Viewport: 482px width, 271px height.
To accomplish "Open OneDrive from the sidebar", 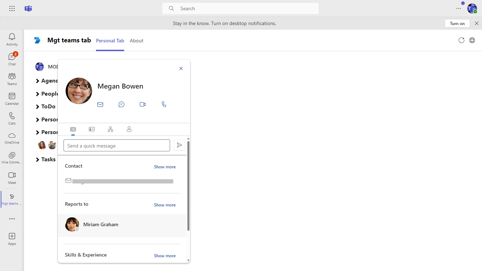I will pos(12,138).
